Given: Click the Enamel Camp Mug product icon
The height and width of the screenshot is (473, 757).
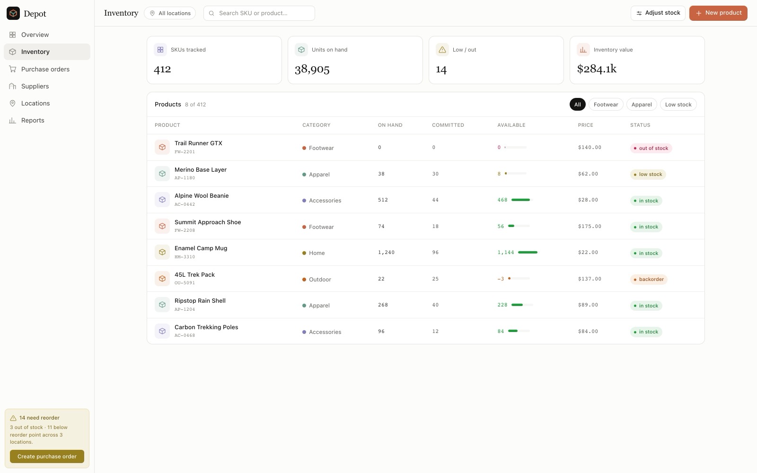Looking at the screenshot, I should (x=162, y=252).
